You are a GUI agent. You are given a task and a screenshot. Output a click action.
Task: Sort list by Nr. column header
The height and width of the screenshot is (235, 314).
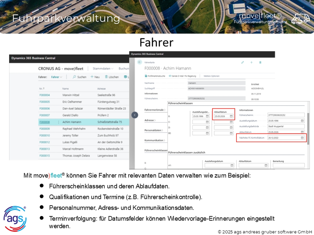(42, 88)
